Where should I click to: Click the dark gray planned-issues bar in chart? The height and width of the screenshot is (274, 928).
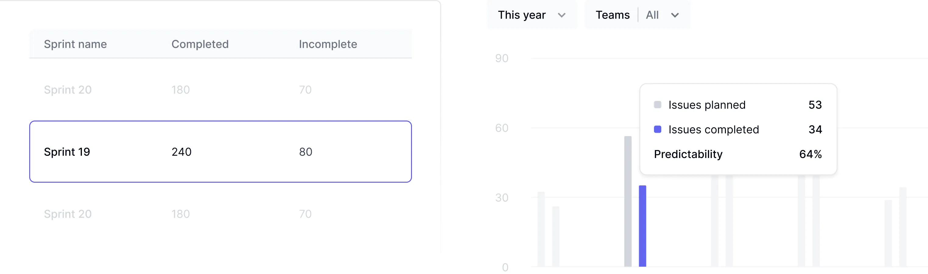tap(628, 201)
